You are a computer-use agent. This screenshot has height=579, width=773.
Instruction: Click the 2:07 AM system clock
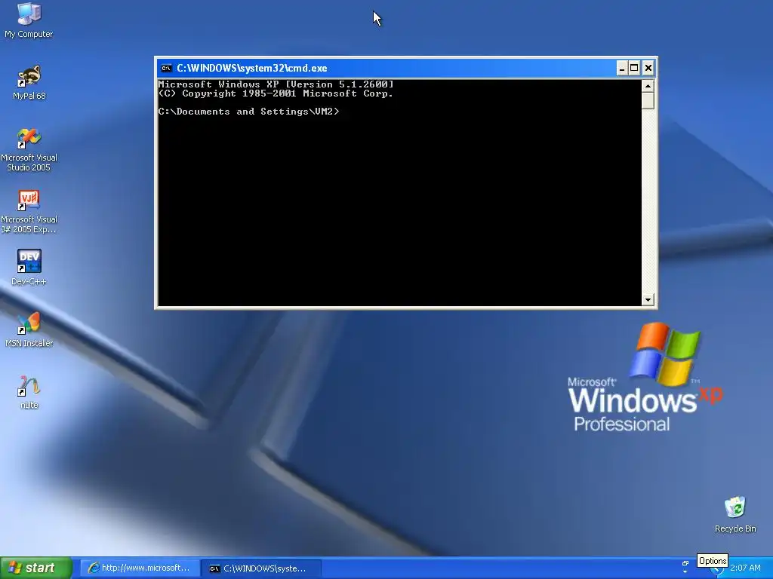[x=745, y=568]
